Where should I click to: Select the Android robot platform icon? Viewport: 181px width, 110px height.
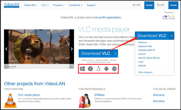coord(106,69)
